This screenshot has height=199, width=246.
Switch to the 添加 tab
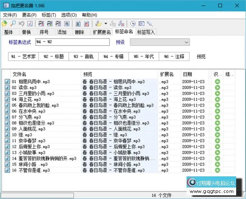(62, 32)
